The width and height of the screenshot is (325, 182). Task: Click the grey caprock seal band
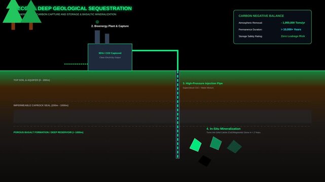[x=162, y=116]
